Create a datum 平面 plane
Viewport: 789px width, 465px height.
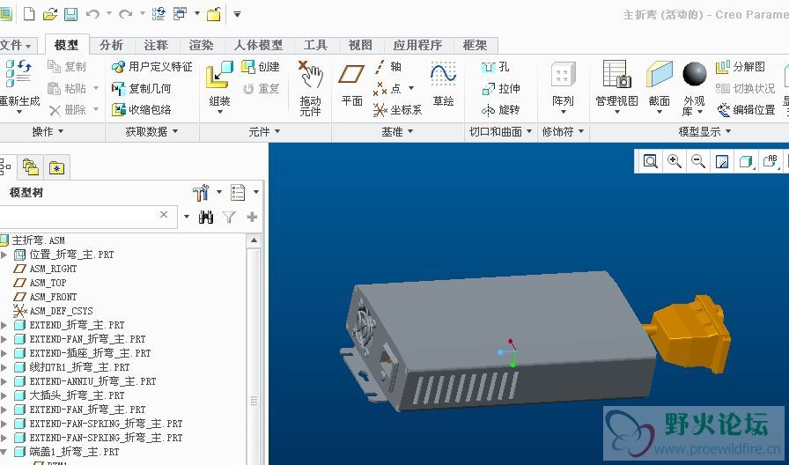[351, 84]
